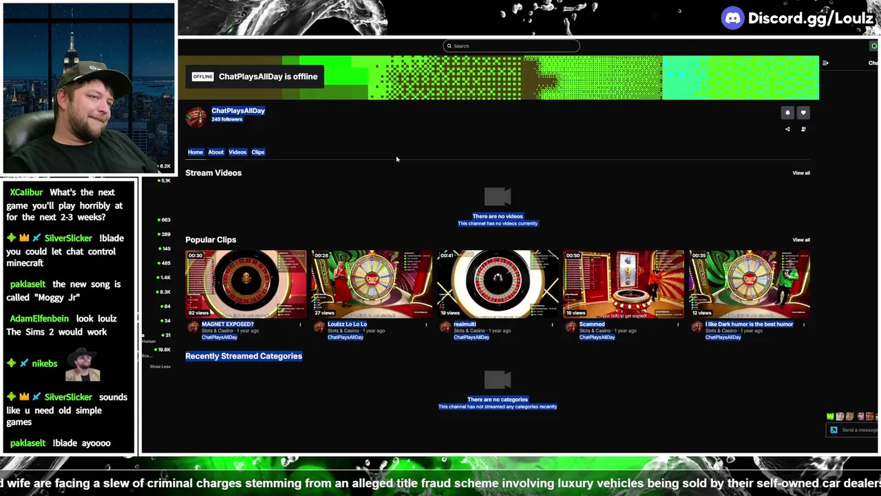Open options menu for Scammed clip

678,324
